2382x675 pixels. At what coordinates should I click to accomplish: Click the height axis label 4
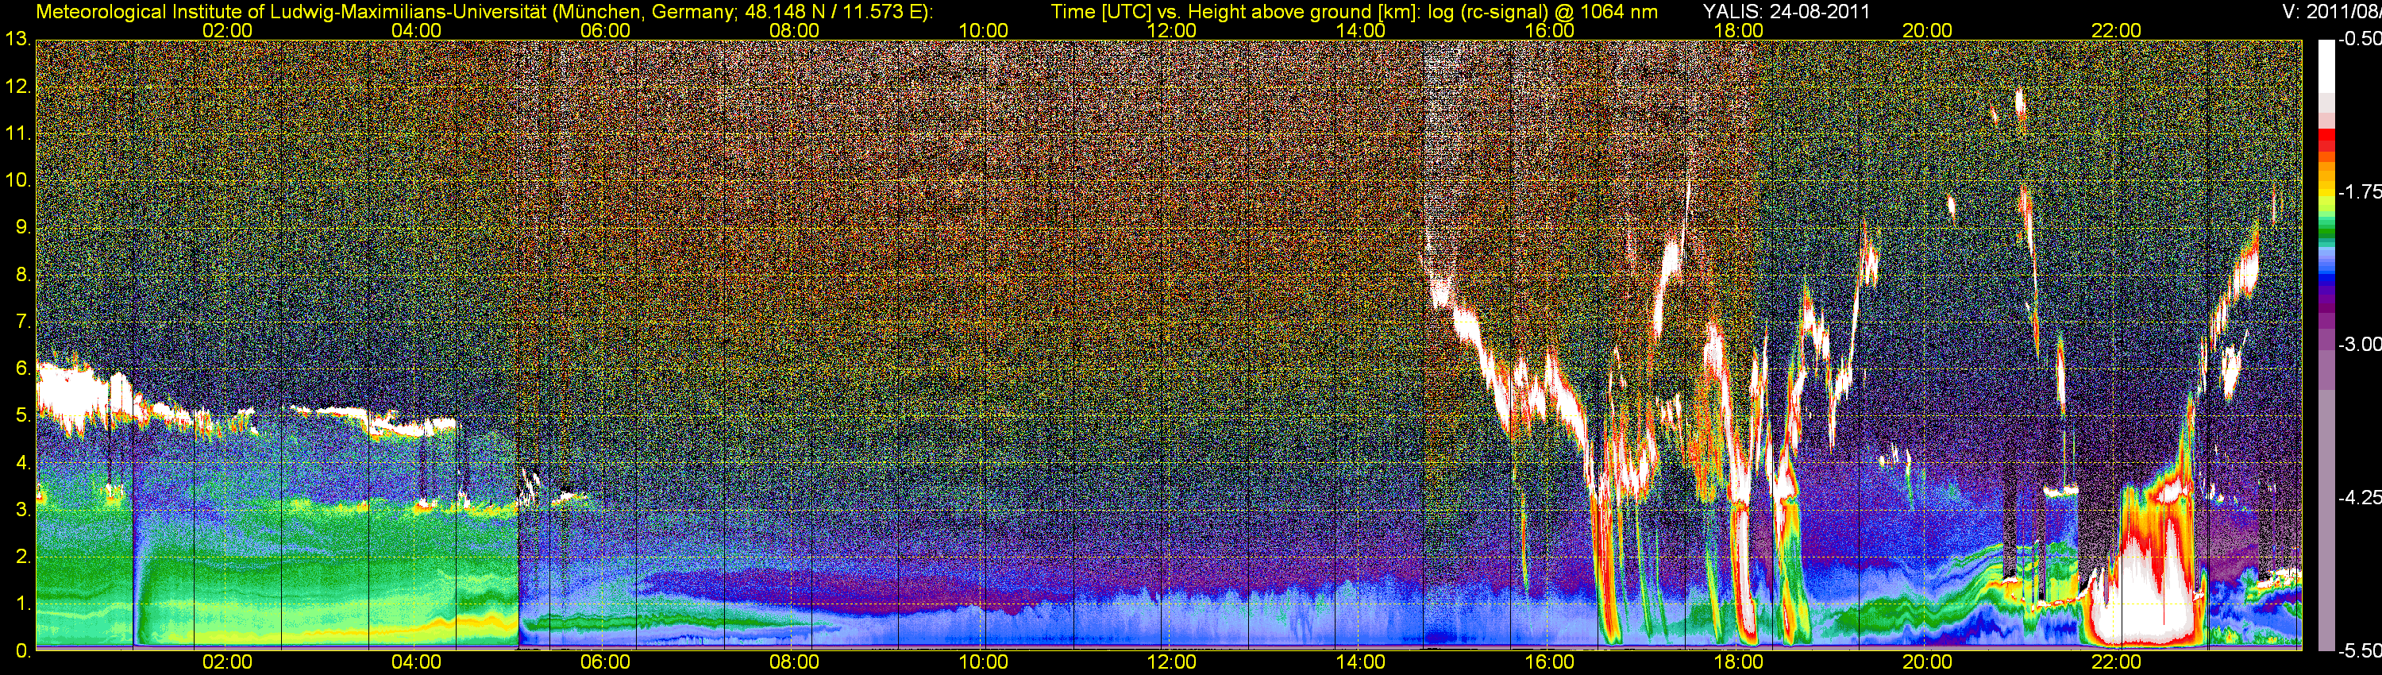pos(23,462)
